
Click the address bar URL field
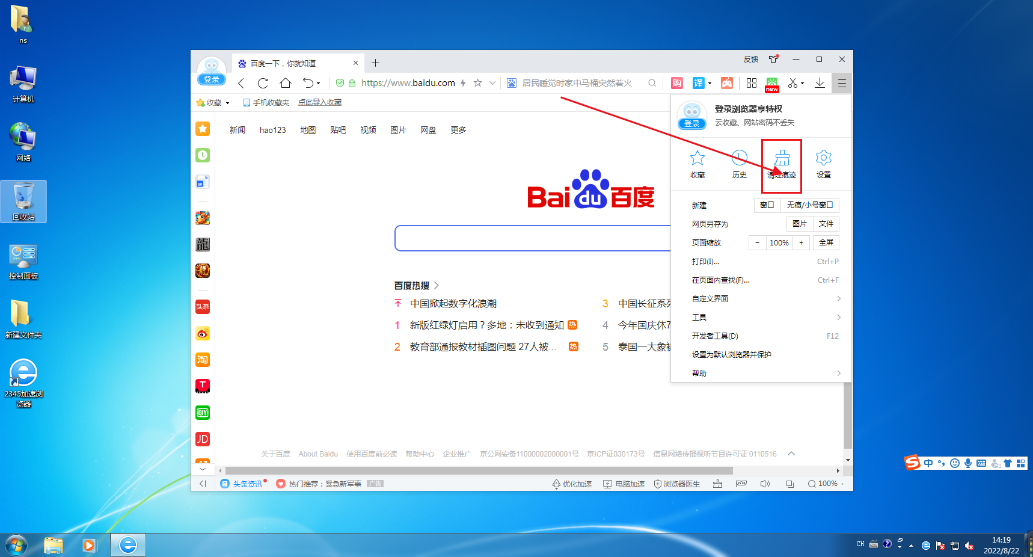408,83
